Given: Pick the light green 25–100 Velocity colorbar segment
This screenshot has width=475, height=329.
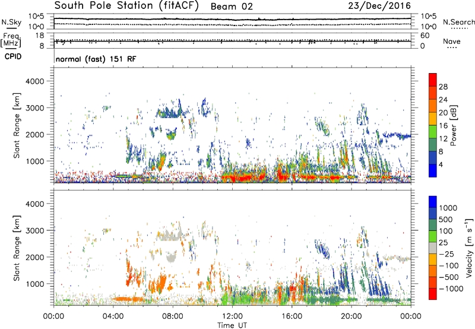Looking at the screenshot, I should click(433, 236).
